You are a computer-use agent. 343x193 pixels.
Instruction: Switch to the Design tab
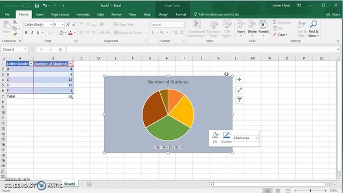[x=163, y=14]
